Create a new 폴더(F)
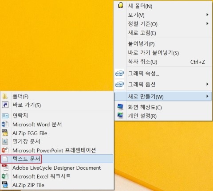This screenshot has width=213, height=191. click(x=57, y=97)
